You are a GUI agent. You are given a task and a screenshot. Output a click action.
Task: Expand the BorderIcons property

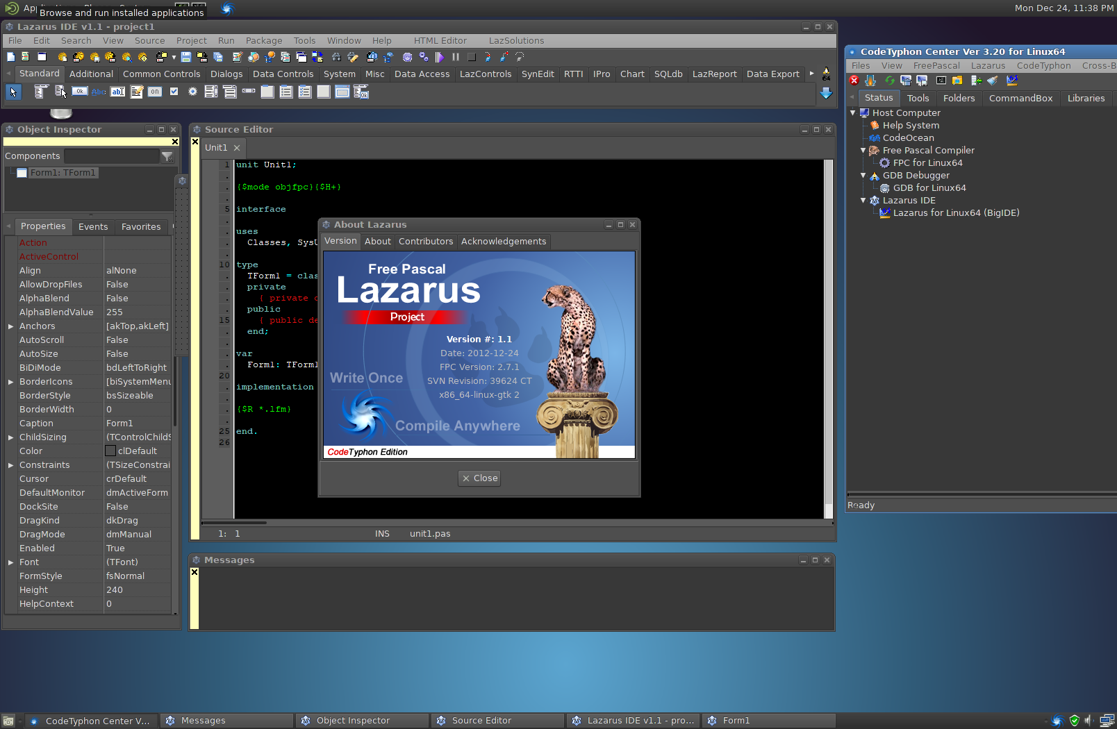tap(10, 382)
